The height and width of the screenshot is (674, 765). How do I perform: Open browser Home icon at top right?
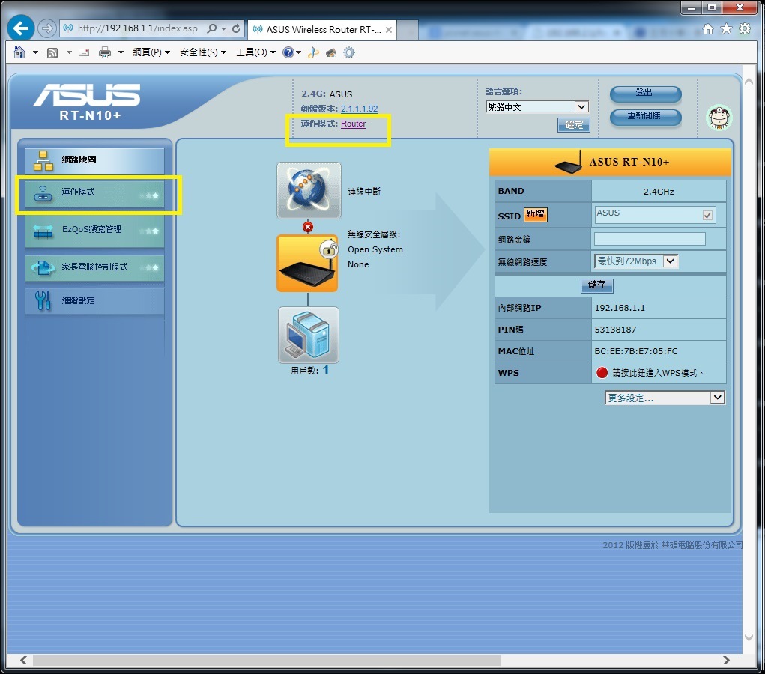tap(708, 29)
